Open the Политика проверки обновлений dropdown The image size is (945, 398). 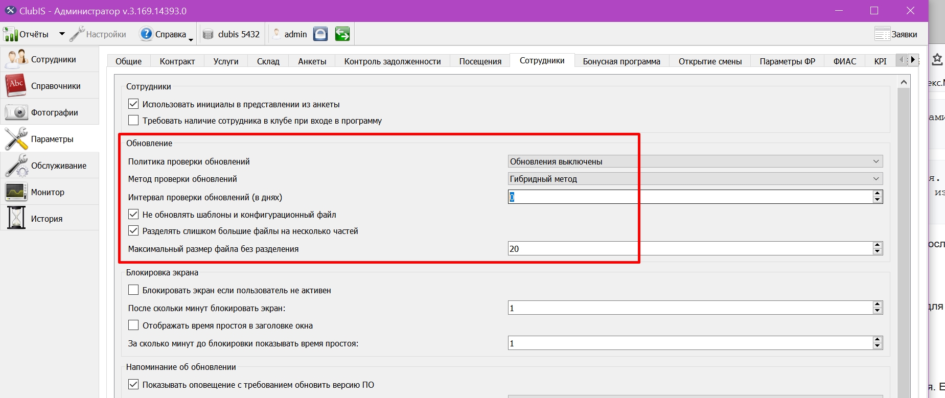[695, 161]
